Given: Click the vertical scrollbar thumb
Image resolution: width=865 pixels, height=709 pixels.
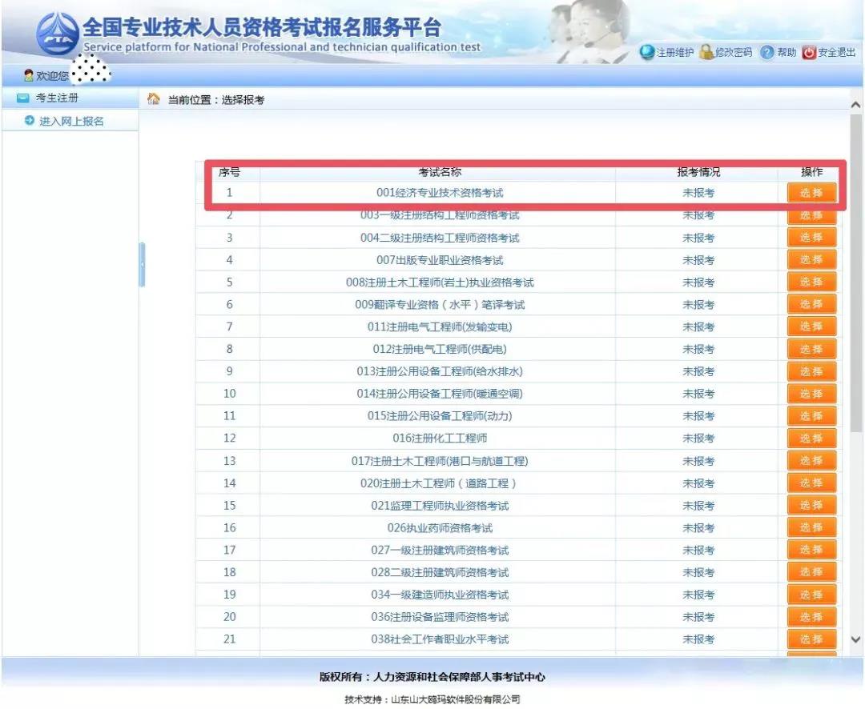Looking at the screenshot, I should [855, 272].
